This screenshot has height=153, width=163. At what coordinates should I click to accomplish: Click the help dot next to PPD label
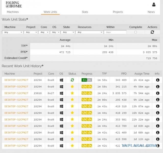pyautogui.click(x=27, y=51)
